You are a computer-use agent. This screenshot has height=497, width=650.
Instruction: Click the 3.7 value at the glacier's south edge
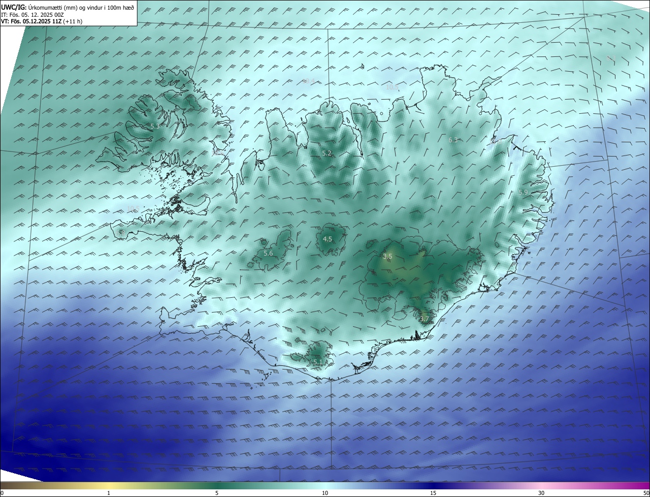coord(425,319)
